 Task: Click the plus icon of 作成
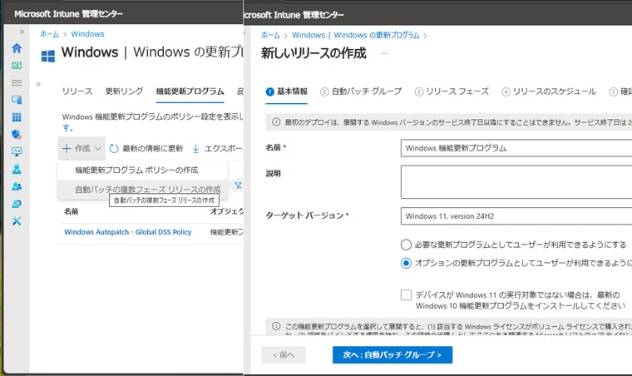67,148
